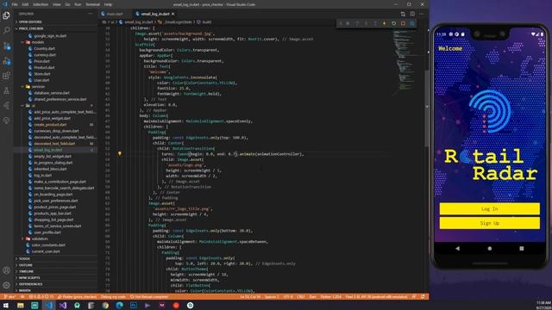The height and width of the screenshot is (310, 552).
Task: Click the yellow lightbulb code action
Action: point(120,153)
